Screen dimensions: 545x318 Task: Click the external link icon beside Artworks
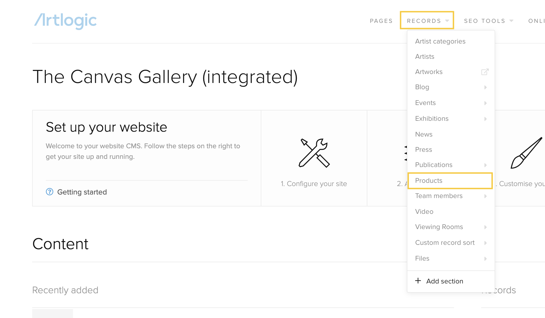[485, 72]
